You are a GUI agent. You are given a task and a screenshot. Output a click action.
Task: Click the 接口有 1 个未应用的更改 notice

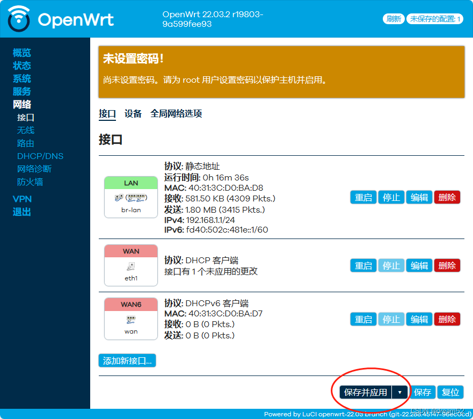(211, 271)
